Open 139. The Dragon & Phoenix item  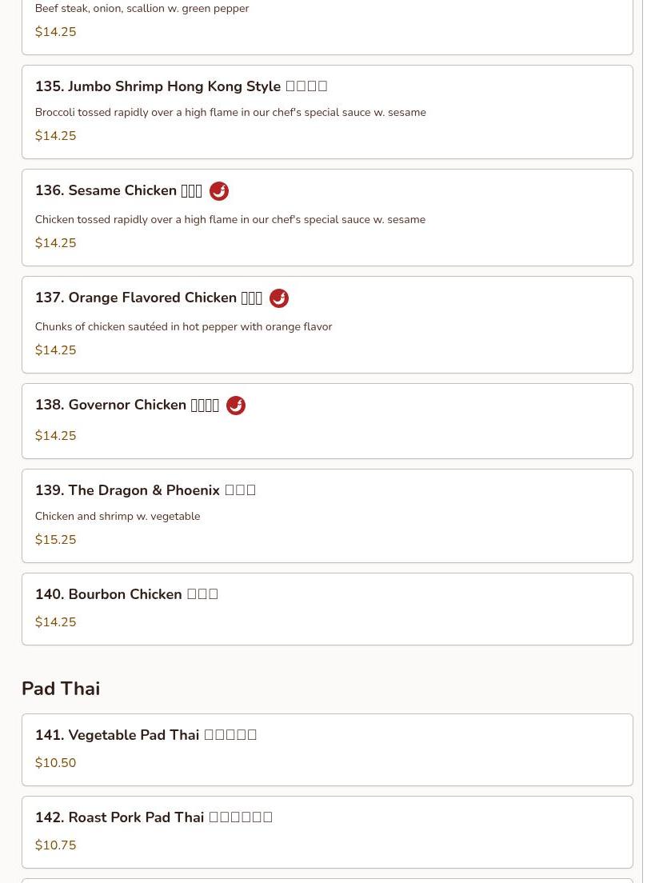pyautogui.click(x=327, y=516)
